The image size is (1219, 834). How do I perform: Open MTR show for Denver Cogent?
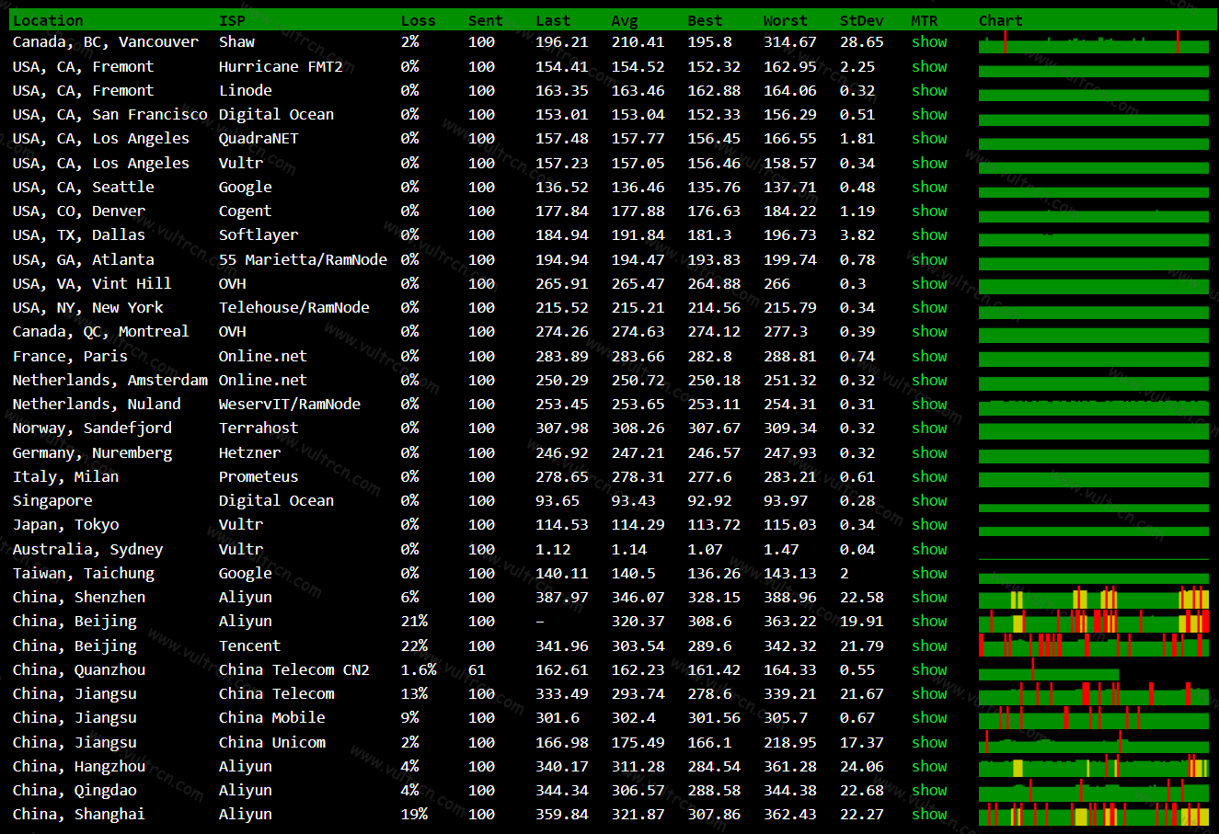click(x=929, y=211)
